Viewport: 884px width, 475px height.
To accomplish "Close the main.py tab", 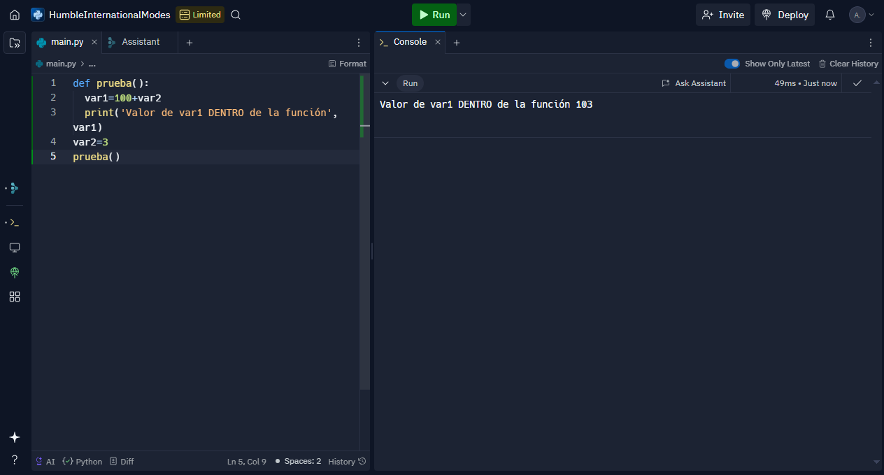I will click(x=94, y=42).
